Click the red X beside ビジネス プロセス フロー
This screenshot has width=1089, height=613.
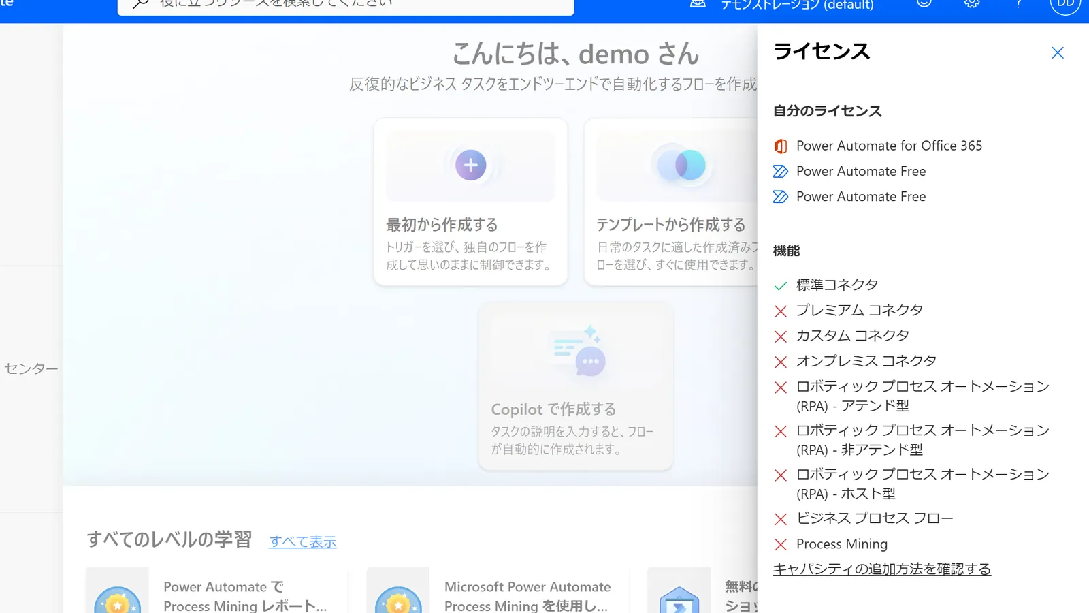tap(781, 519)
